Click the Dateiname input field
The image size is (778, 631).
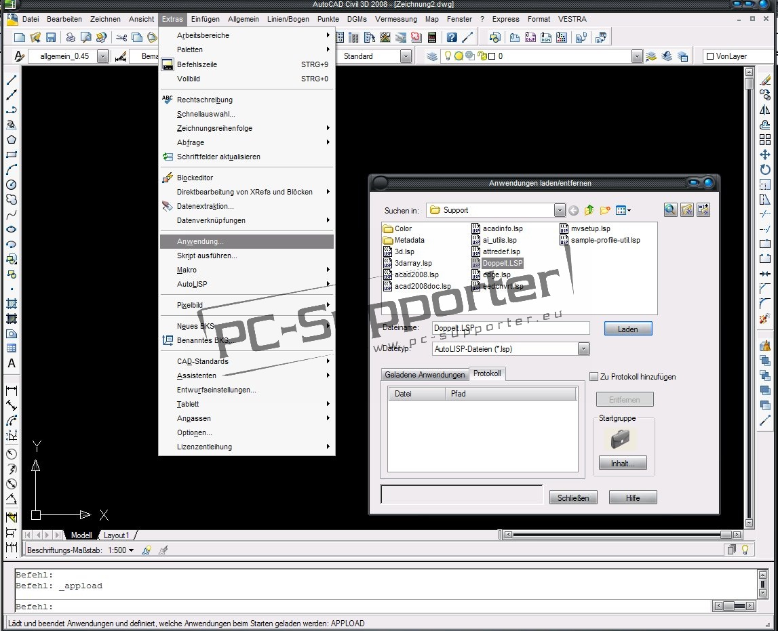click(512, 328)
